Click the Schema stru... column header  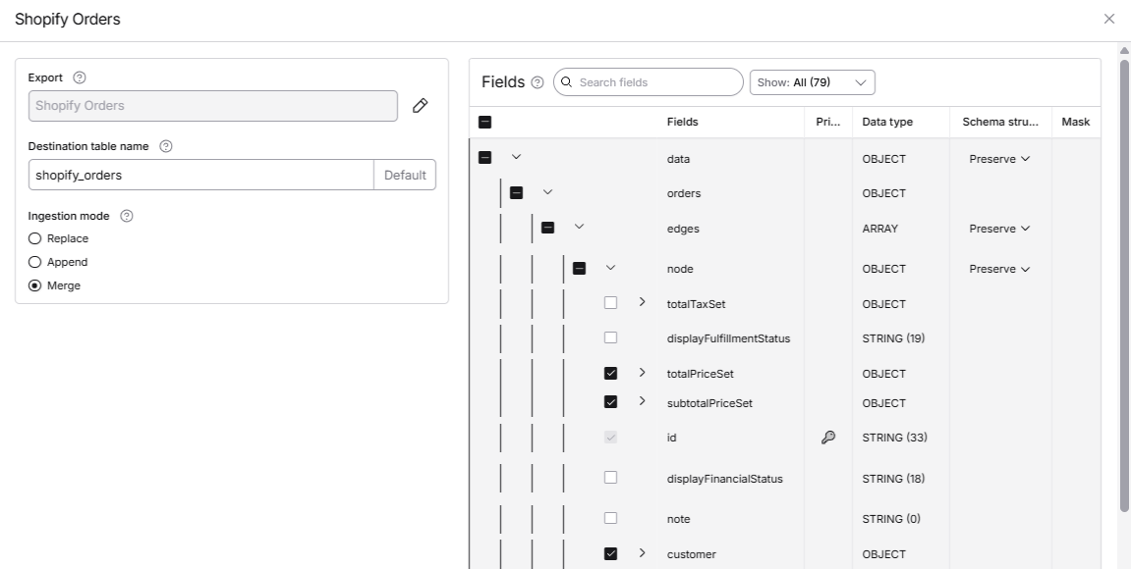[x=1000, y=122]
